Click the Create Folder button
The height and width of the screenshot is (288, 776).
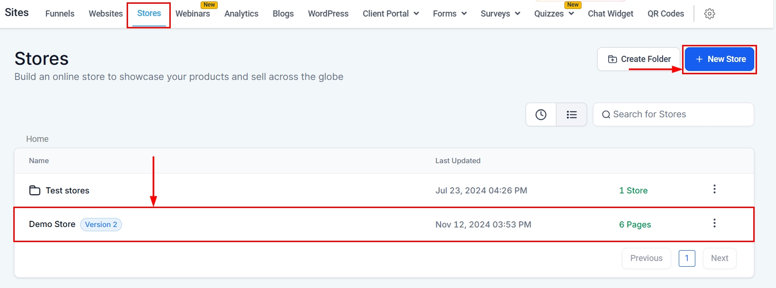coord(639,59)
